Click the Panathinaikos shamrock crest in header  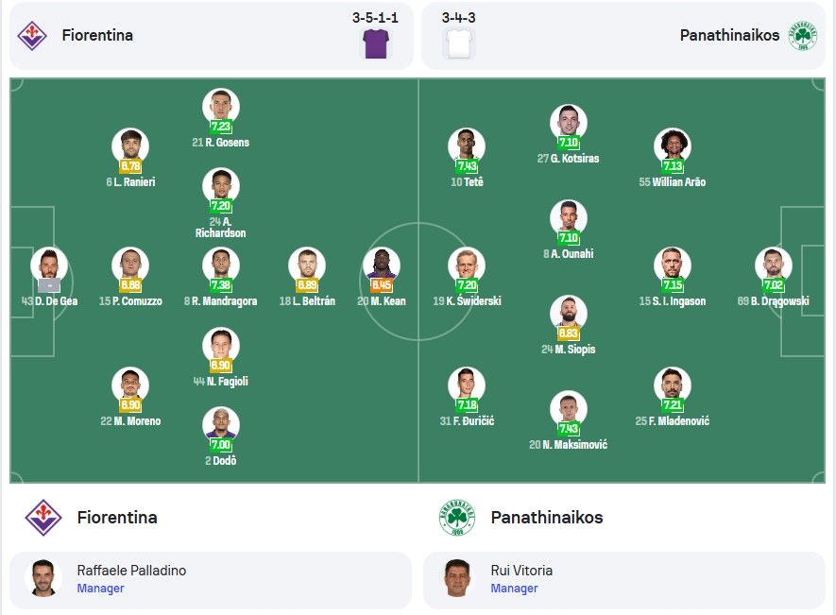(x=803, y=36)
